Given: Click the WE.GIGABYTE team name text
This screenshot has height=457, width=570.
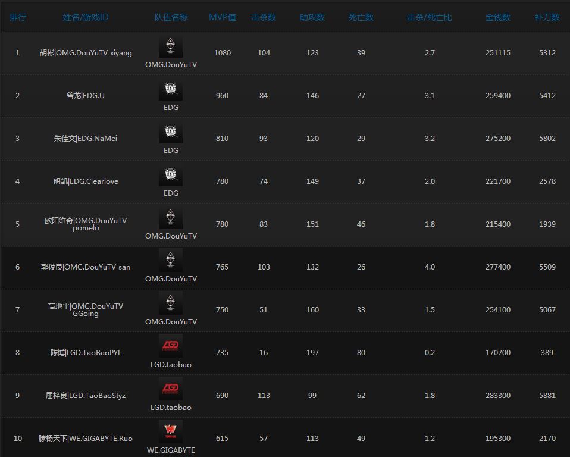Looking at the screenshot, I should pos(171,450).
